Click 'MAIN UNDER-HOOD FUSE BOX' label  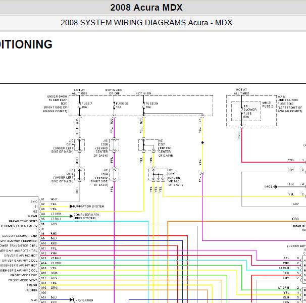[288, 100]
